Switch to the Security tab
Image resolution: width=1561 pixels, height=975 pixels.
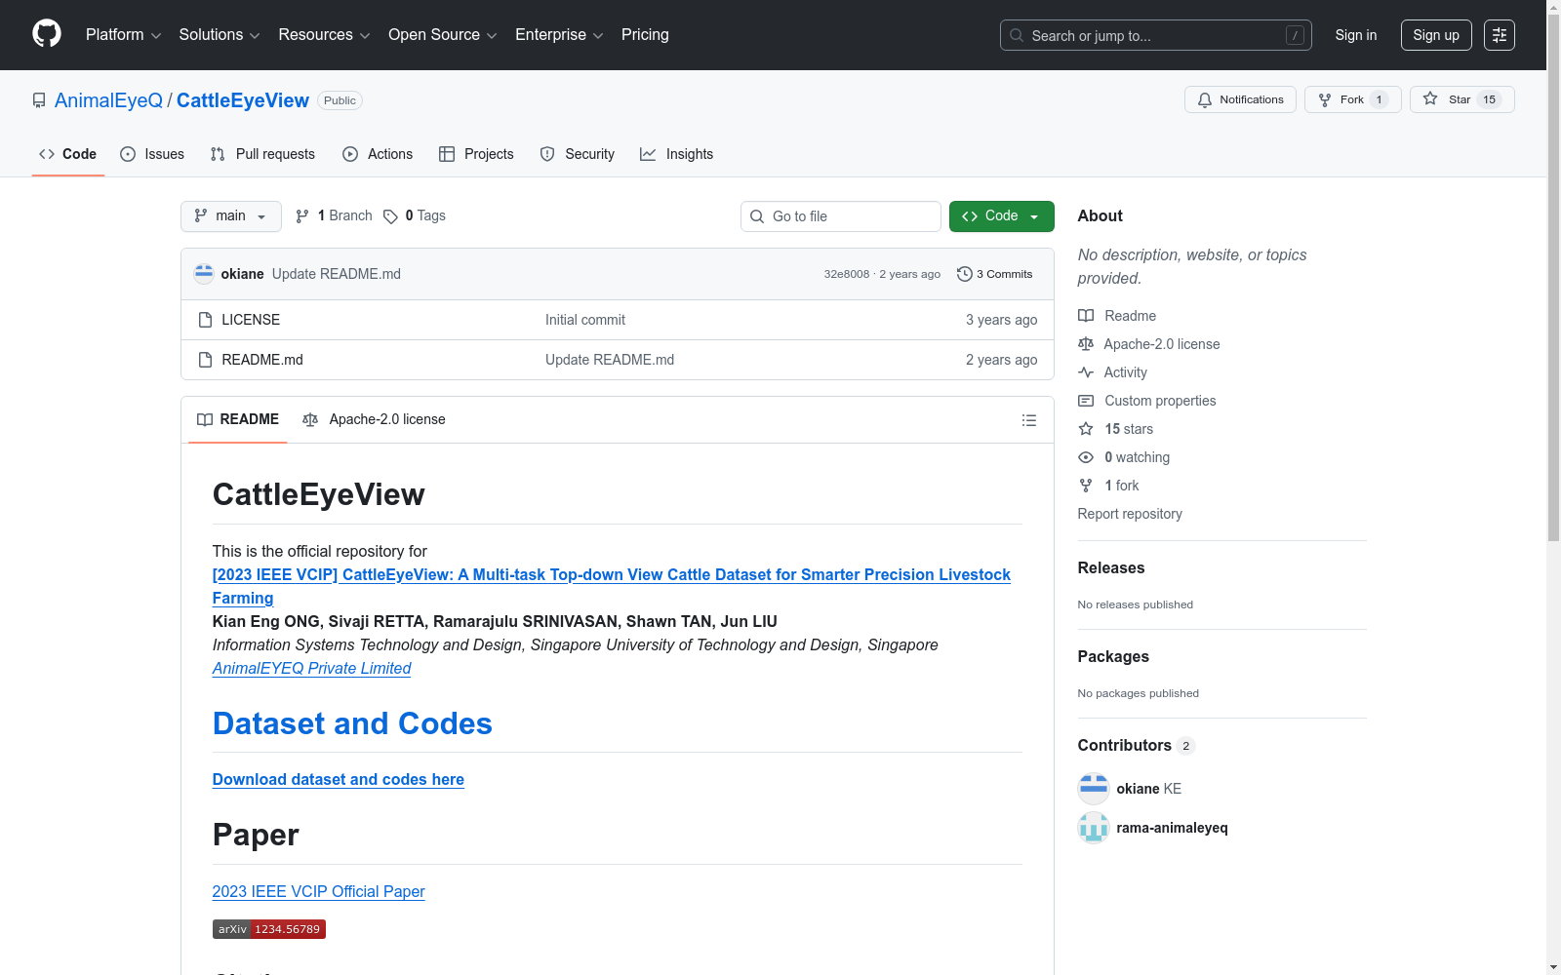coord(578,154)
